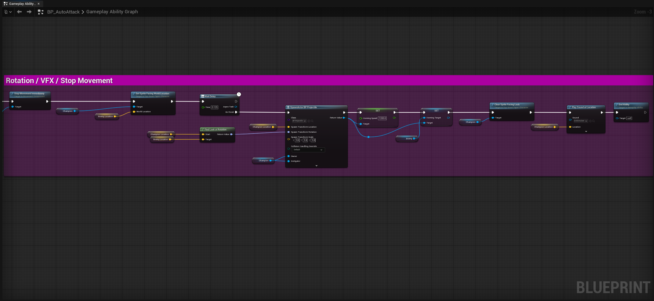Click the Homing Speed 1200.0 value field
This screenshot has height=301, width=654.
coord(382,118)
